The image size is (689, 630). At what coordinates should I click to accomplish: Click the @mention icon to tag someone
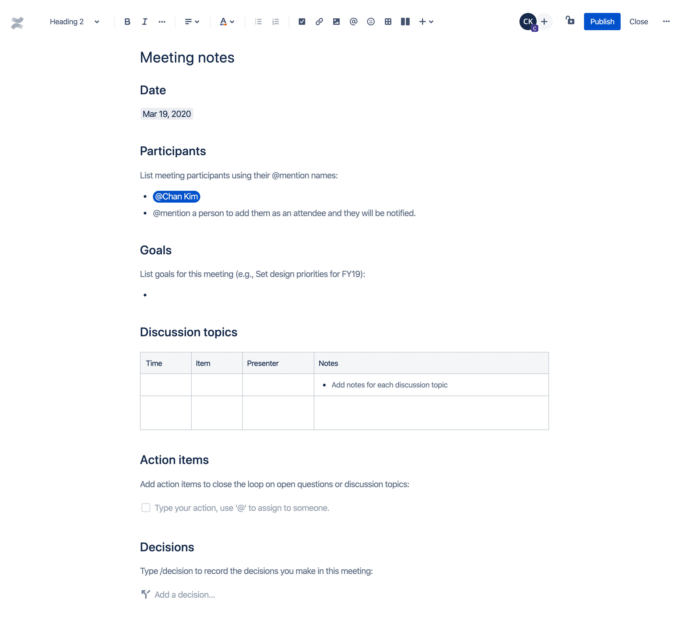pyautogui.click(x=353, y=22)
